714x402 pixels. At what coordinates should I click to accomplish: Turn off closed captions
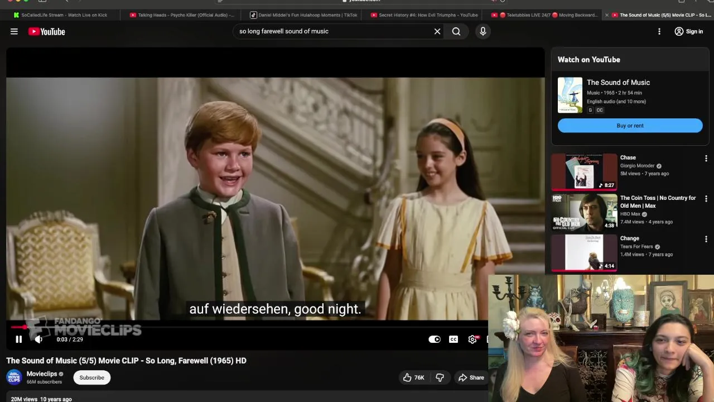(454, 339)
